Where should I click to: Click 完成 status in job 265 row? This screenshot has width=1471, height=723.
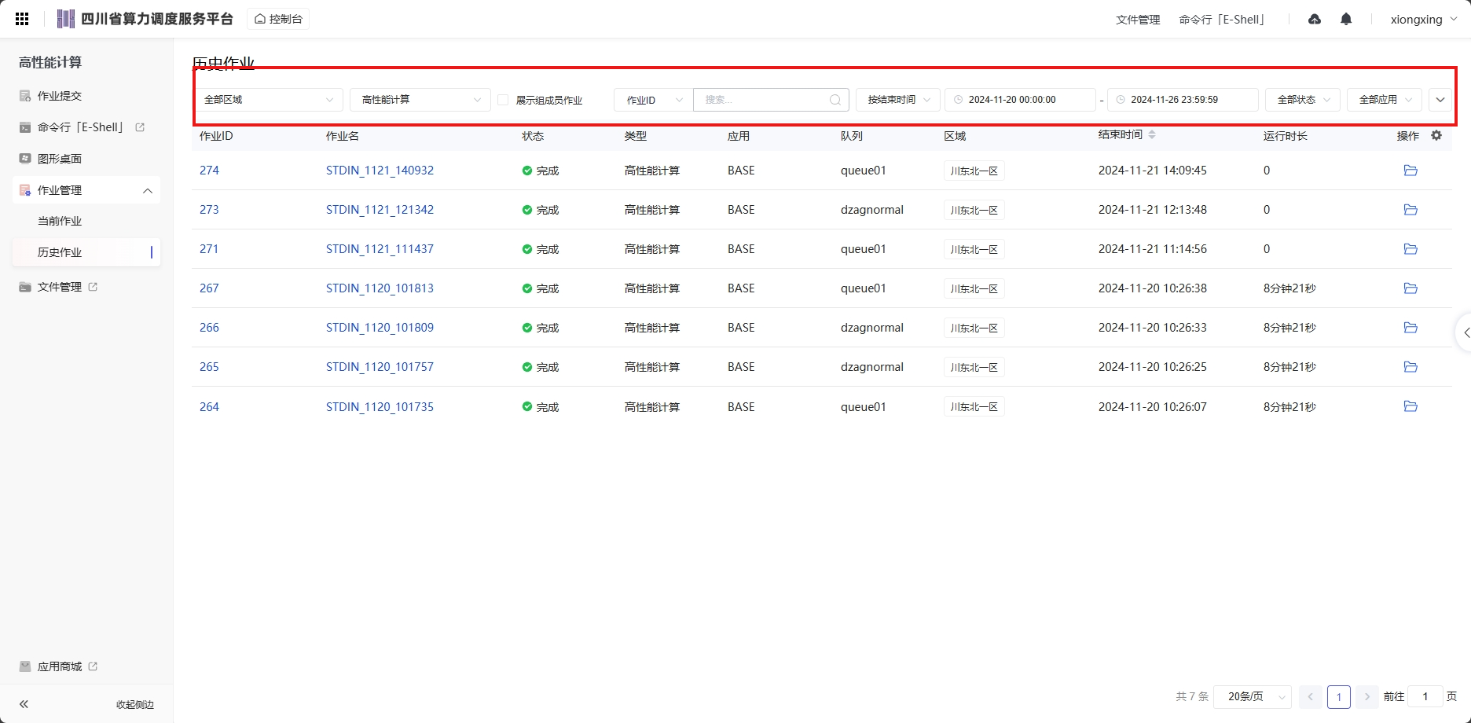tap(541, 367)
